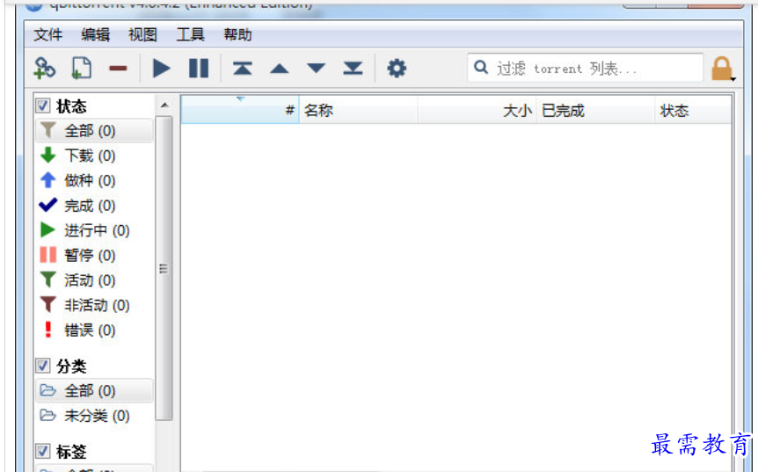The width and height of the screenshot is (758, 472).
Task: Click the red delete torrent icon
Action: pyautogui.click(x=118, y=69)
